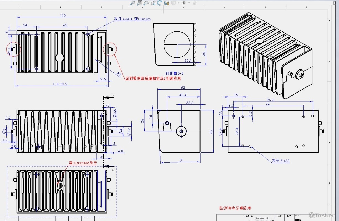The image size is (339, 221).
Task: Click the magnifier icon with four expanding arrows
Action: point(140,3)
